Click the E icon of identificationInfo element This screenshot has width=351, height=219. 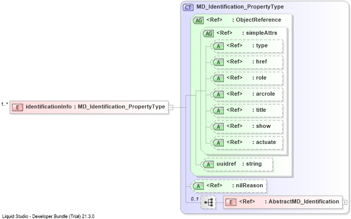[x=18, y=107]
